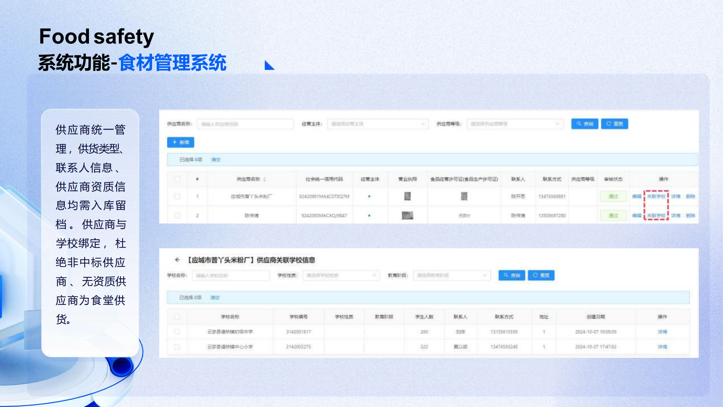
Task: Expand the 经营主体 dropdown
Action: [377, 124]
